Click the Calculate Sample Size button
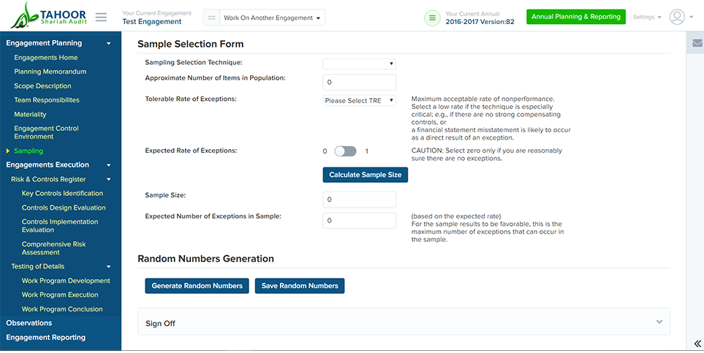The width and height of the screenshot is (704, 353). 365,175
